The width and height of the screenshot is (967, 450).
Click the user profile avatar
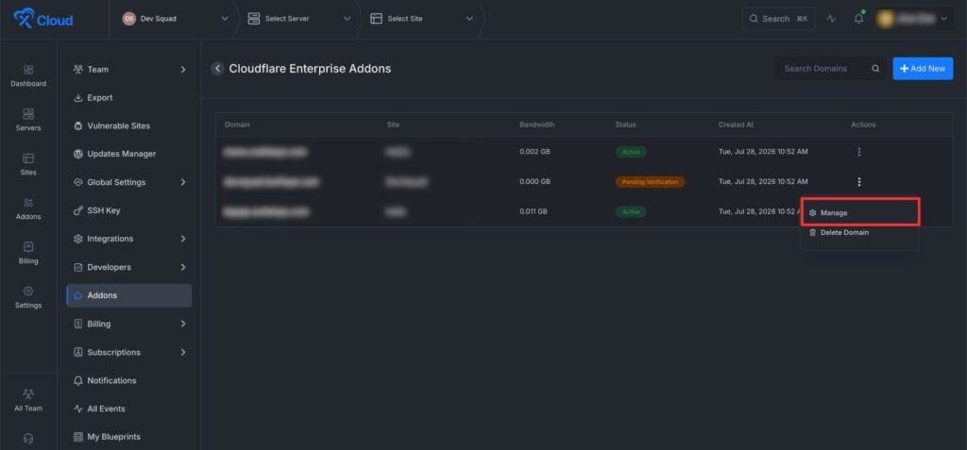pyautogui.click(x=886, y=19)
